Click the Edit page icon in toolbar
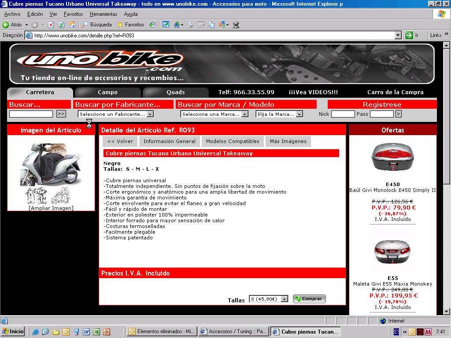The width and height of the screenshot is (451, 338). coord(201,25)
